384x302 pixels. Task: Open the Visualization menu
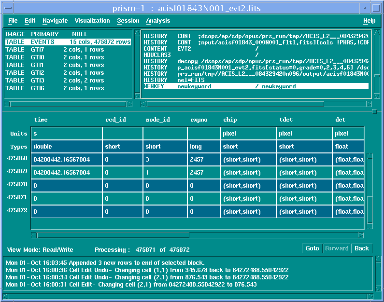coord(92,21)
